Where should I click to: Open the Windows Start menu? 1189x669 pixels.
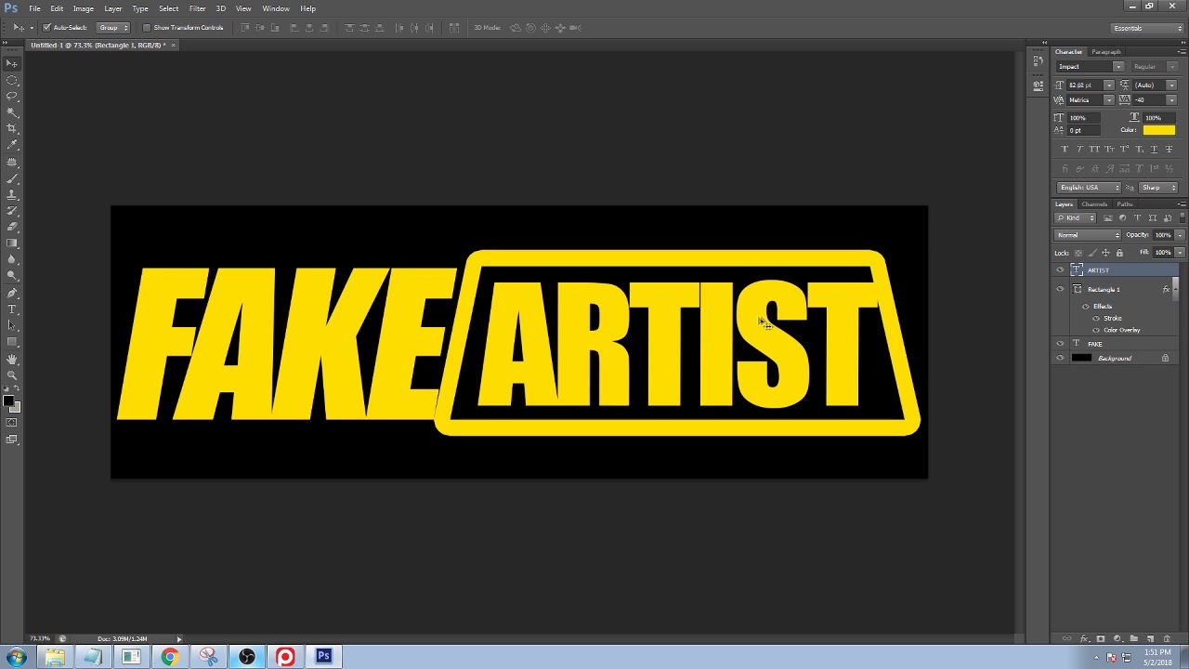(16, 657)
